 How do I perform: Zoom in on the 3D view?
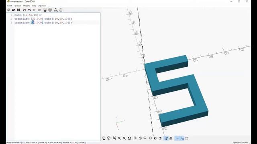(x=120, y=138)
